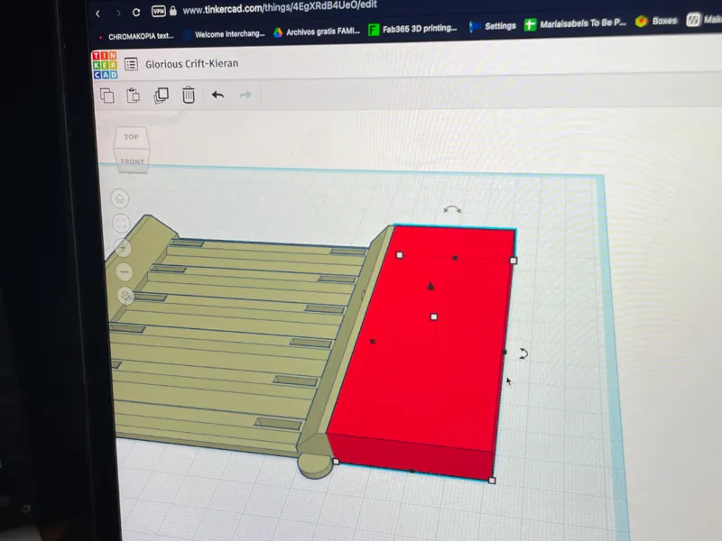The width and height of the screenshot is (722, 541).
Task: Click Home view button
Action: 120,198
